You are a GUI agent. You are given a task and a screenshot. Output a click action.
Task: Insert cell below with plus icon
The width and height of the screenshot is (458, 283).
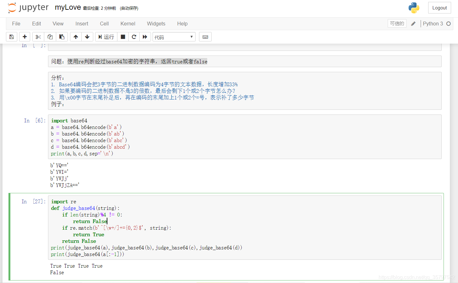click(25, 37)
